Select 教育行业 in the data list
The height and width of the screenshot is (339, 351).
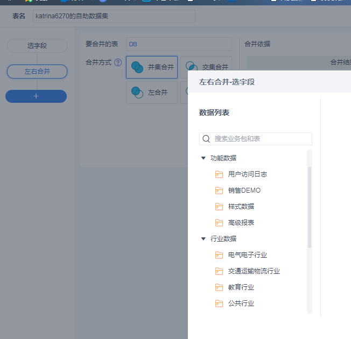click(x=241, y=287)
